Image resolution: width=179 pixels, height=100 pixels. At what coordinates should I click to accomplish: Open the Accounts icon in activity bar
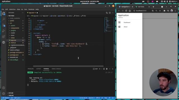[4, 88]
